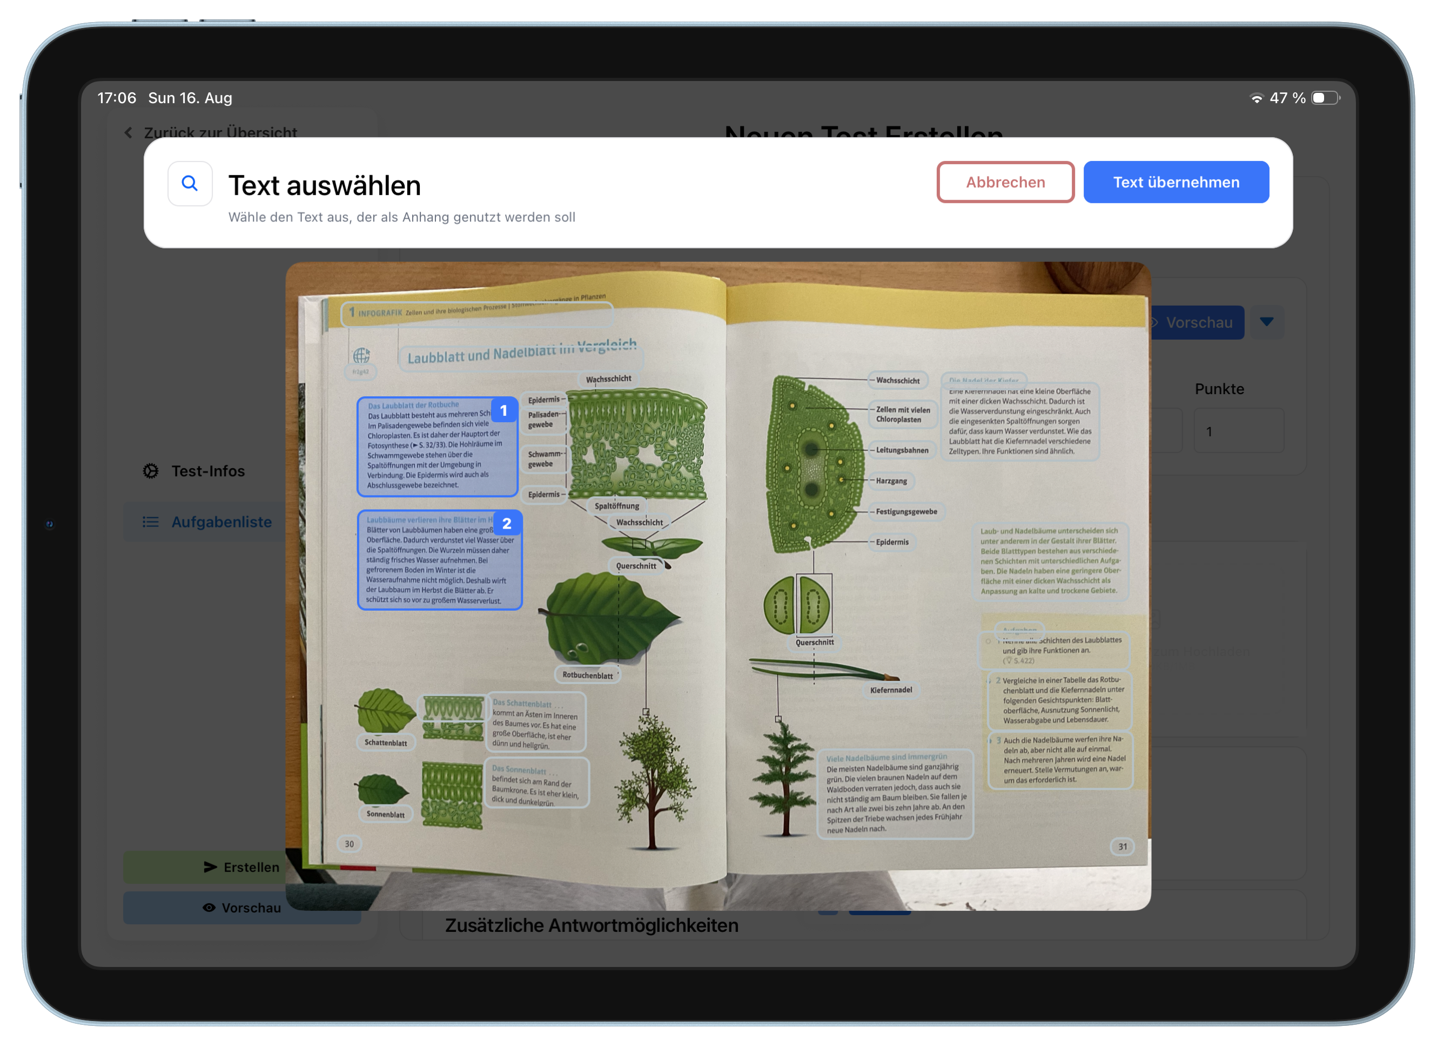Select the "Harzgang" label
The height and width of the screenshot is (1048, 1437).
click(891, 480)
